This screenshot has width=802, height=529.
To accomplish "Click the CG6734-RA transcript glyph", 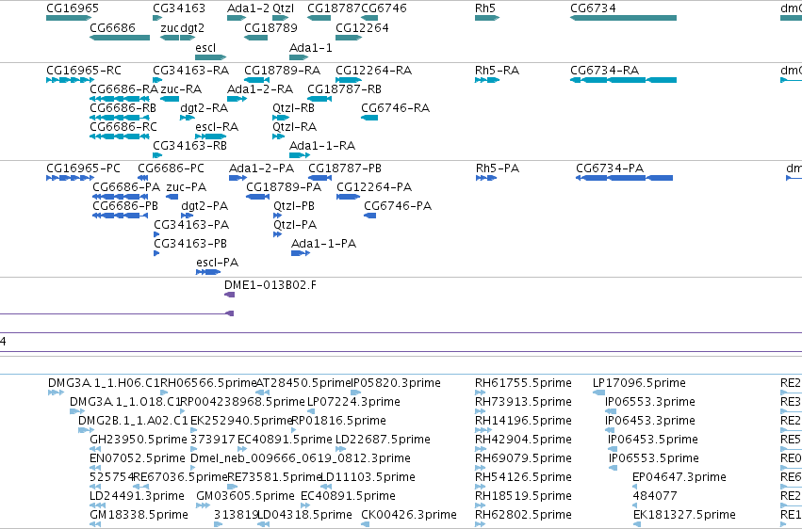I will (623, 80).
